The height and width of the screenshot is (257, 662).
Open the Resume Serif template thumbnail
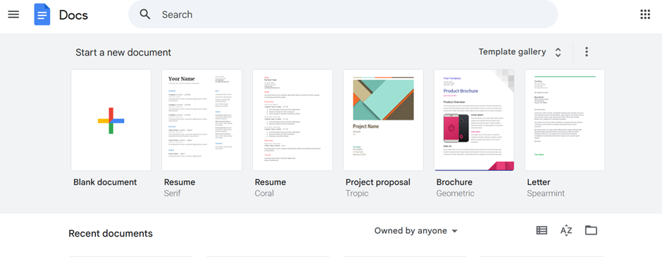(x=202, y=120)
